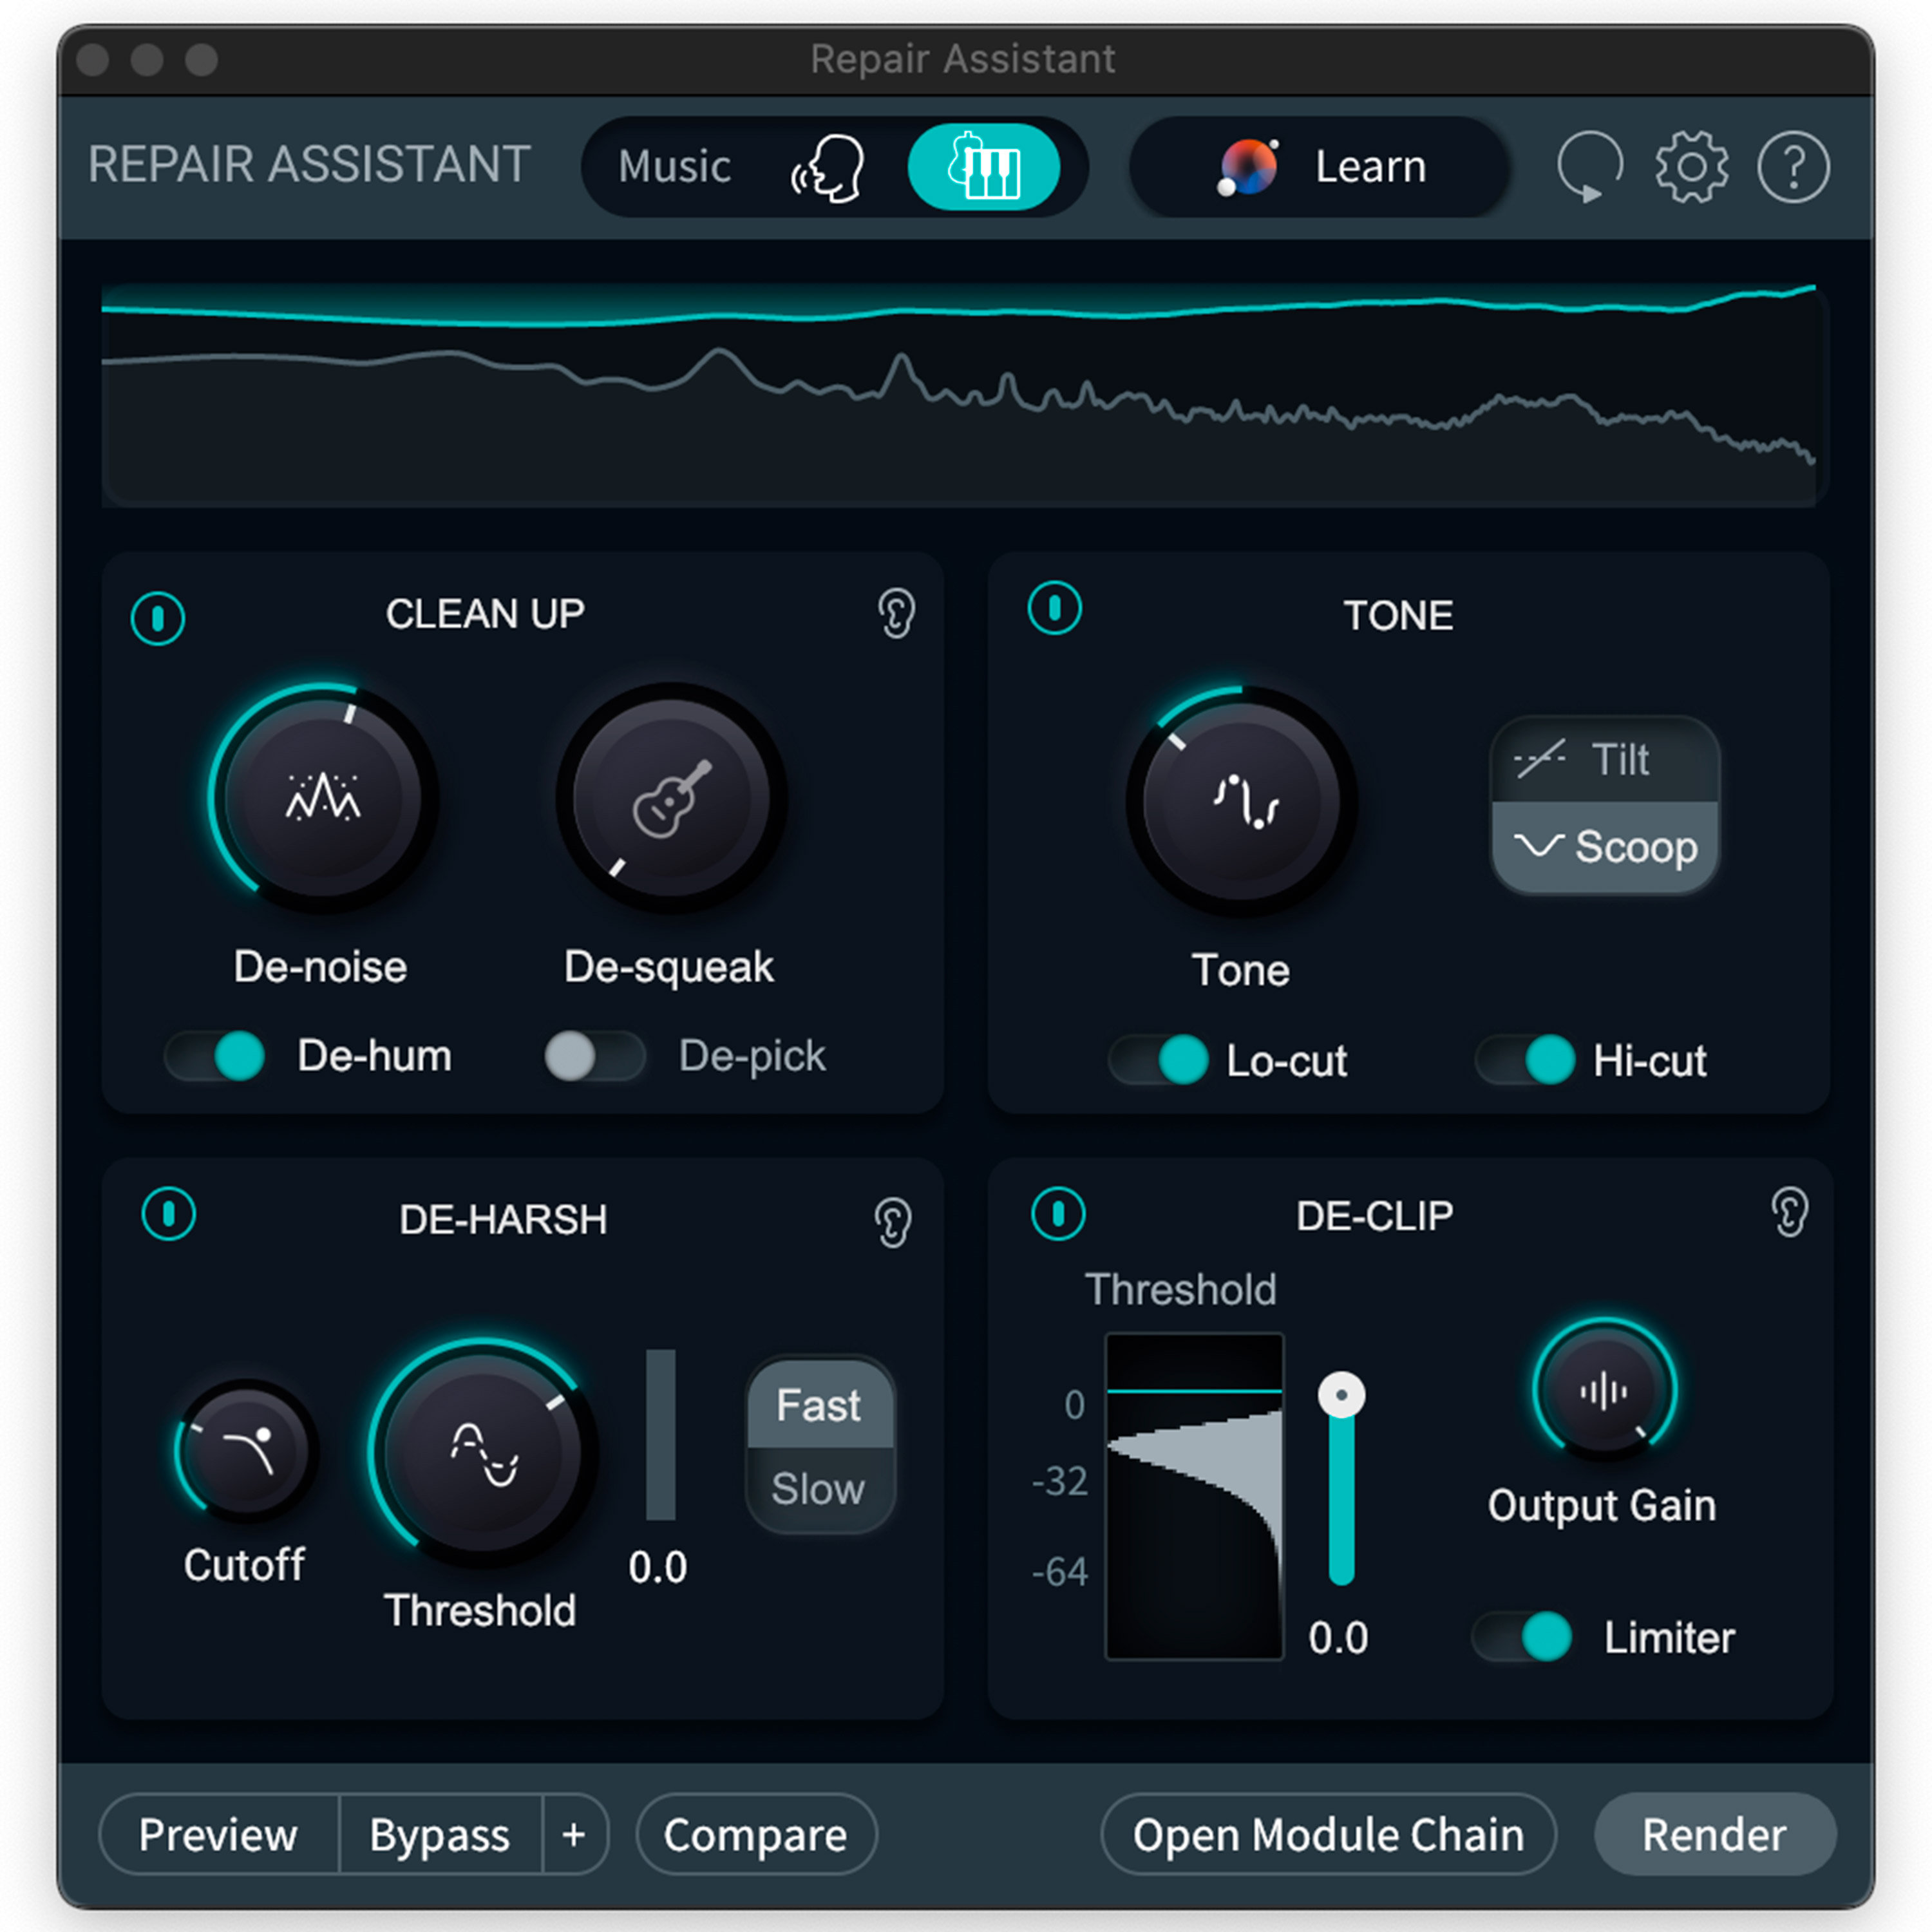Click the De-Clip histogram display
Image resolution: width=1932 pixels, height=1932 pixels.
pyautogui.click(x=1194, y=1496)
